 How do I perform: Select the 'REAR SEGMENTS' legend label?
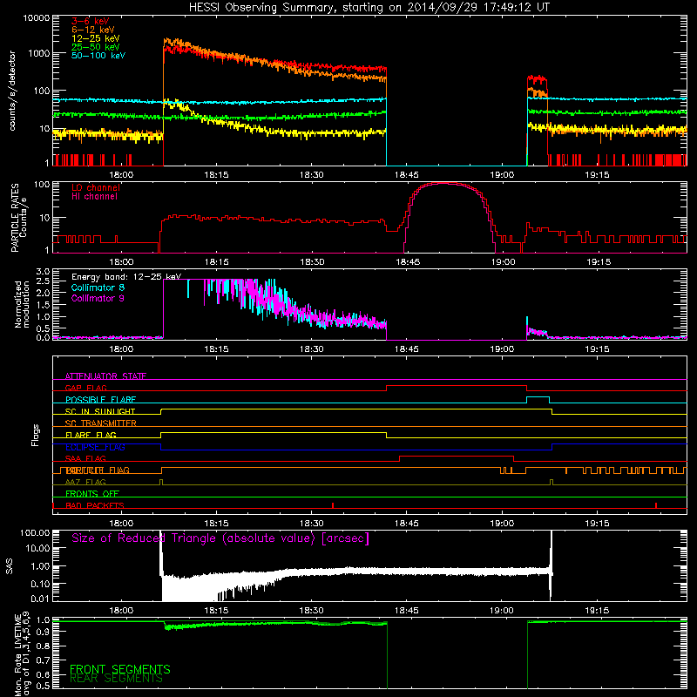point(116,679)
